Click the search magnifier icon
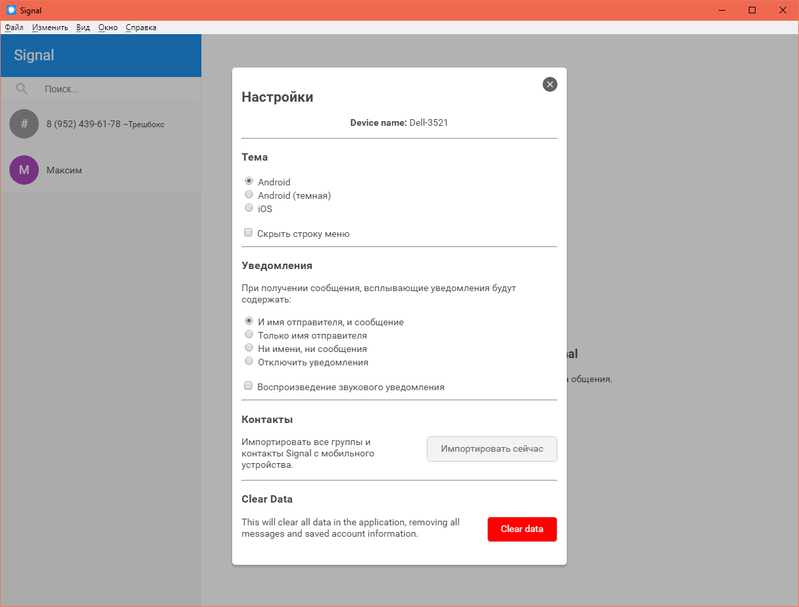 21,89
